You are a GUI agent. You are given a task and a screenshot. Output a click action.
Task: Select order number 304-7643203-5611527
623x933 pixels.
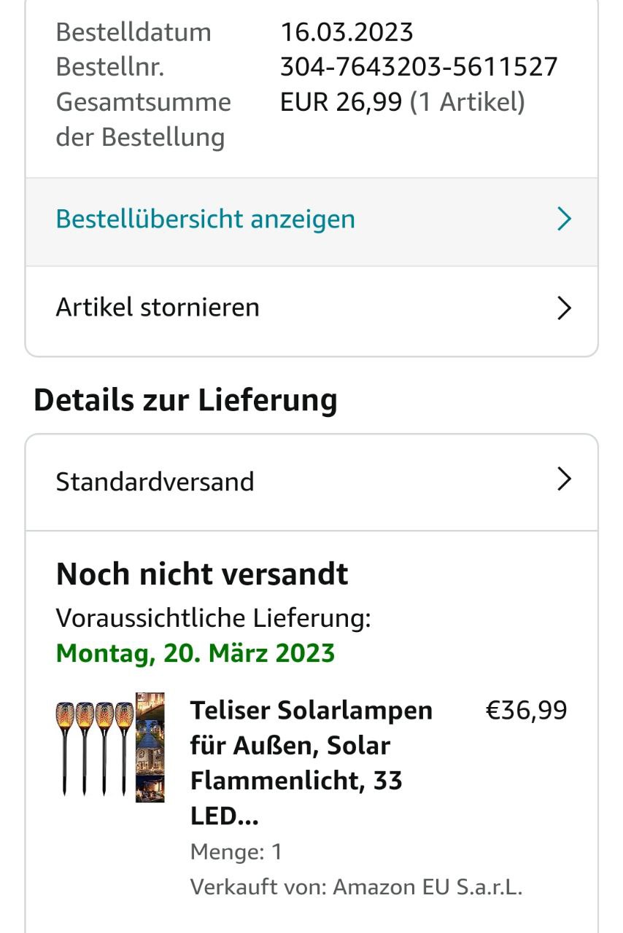coord(419,67)
